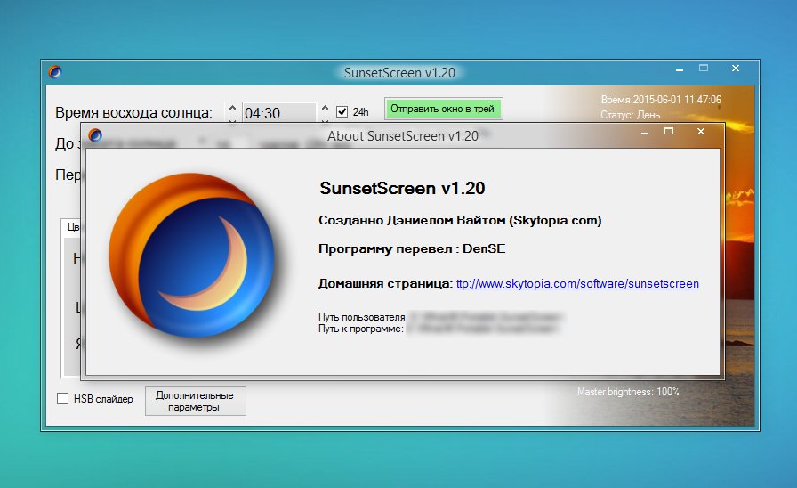The height and width of the screenshot is (488, 797).
Task: Click the Путь к программе label
Action: (361, 329)
